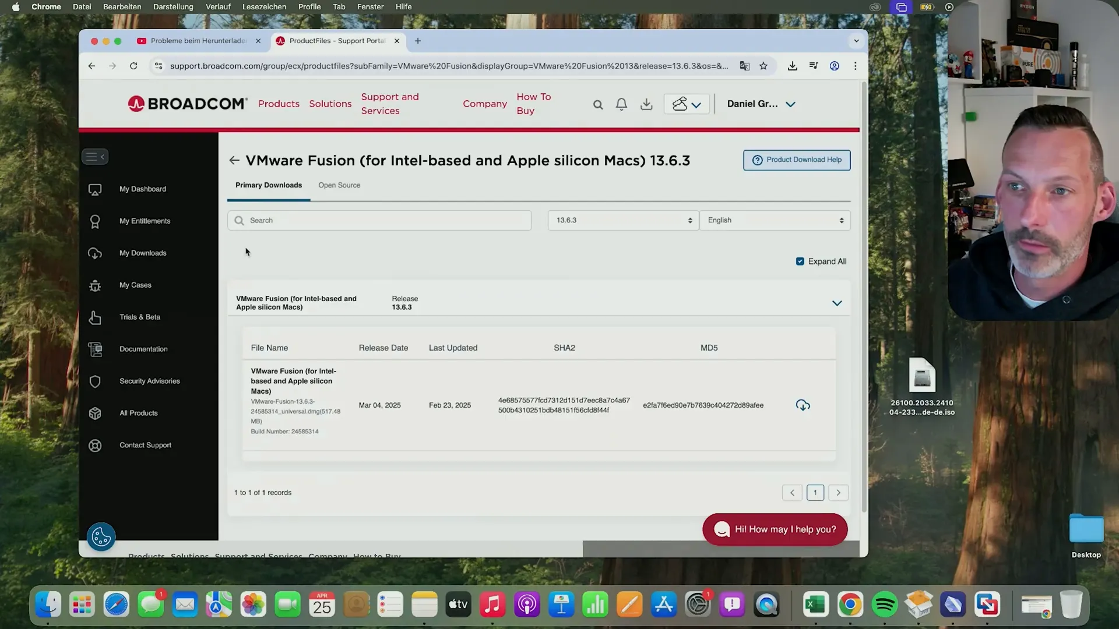This screenshot has width=1119, height=629.
Task: Click the Chrome address bar URL
Action: [x=449, y=66]
